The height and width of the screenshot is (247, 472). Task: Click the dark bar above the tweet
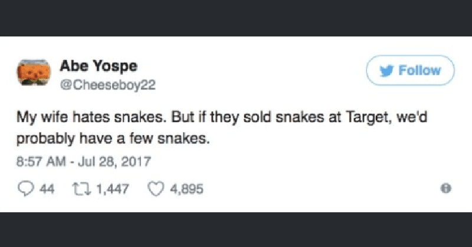tap(236, 18)
